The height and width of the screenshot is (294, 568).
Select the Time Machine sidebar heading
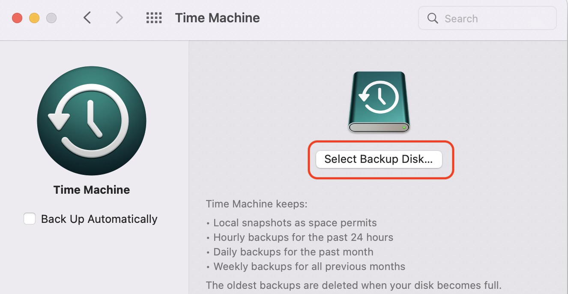coord(91,189)
